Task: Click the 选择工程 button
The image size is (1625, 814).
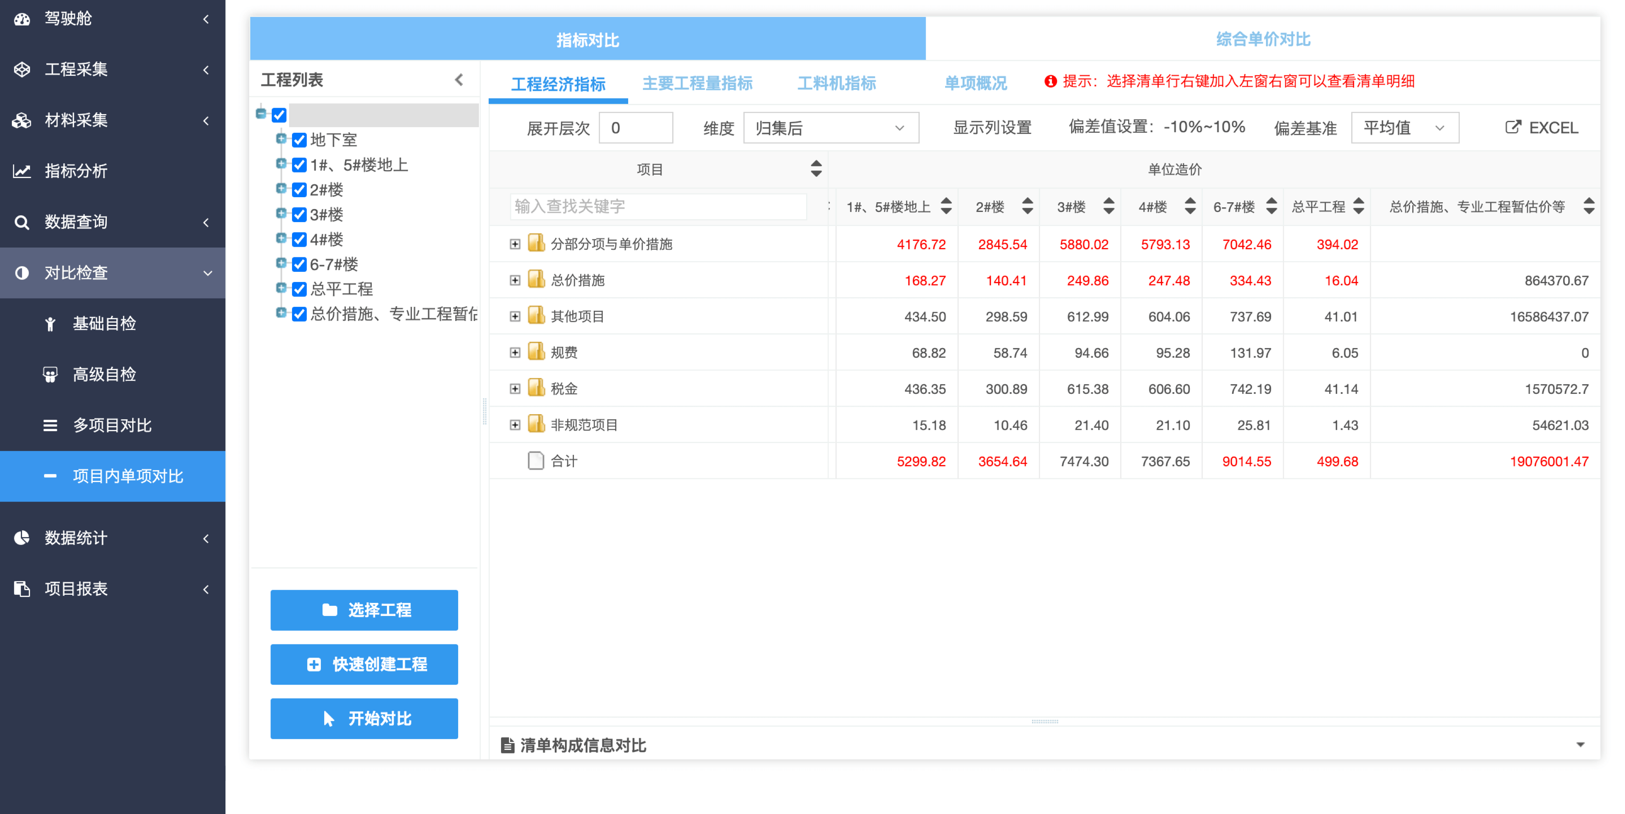Action: (x=364, y=610)
